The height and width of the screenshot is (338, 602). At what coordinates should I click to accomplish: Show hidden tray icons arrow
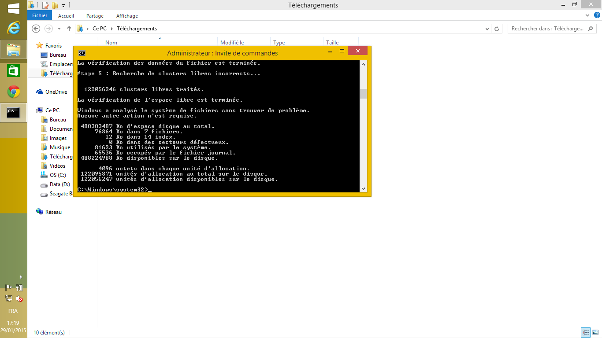click(21, 277)
